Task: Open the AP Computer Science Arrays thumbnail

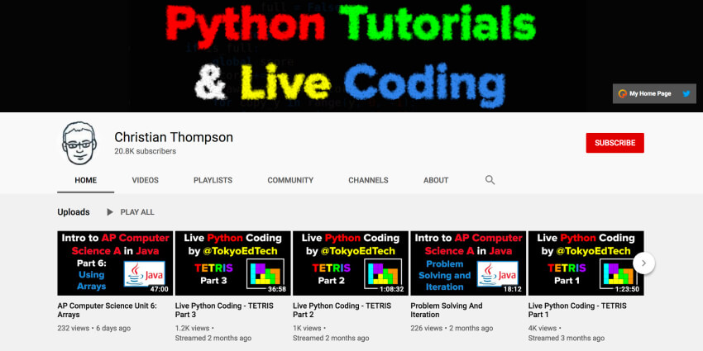Action: (115, 263)
